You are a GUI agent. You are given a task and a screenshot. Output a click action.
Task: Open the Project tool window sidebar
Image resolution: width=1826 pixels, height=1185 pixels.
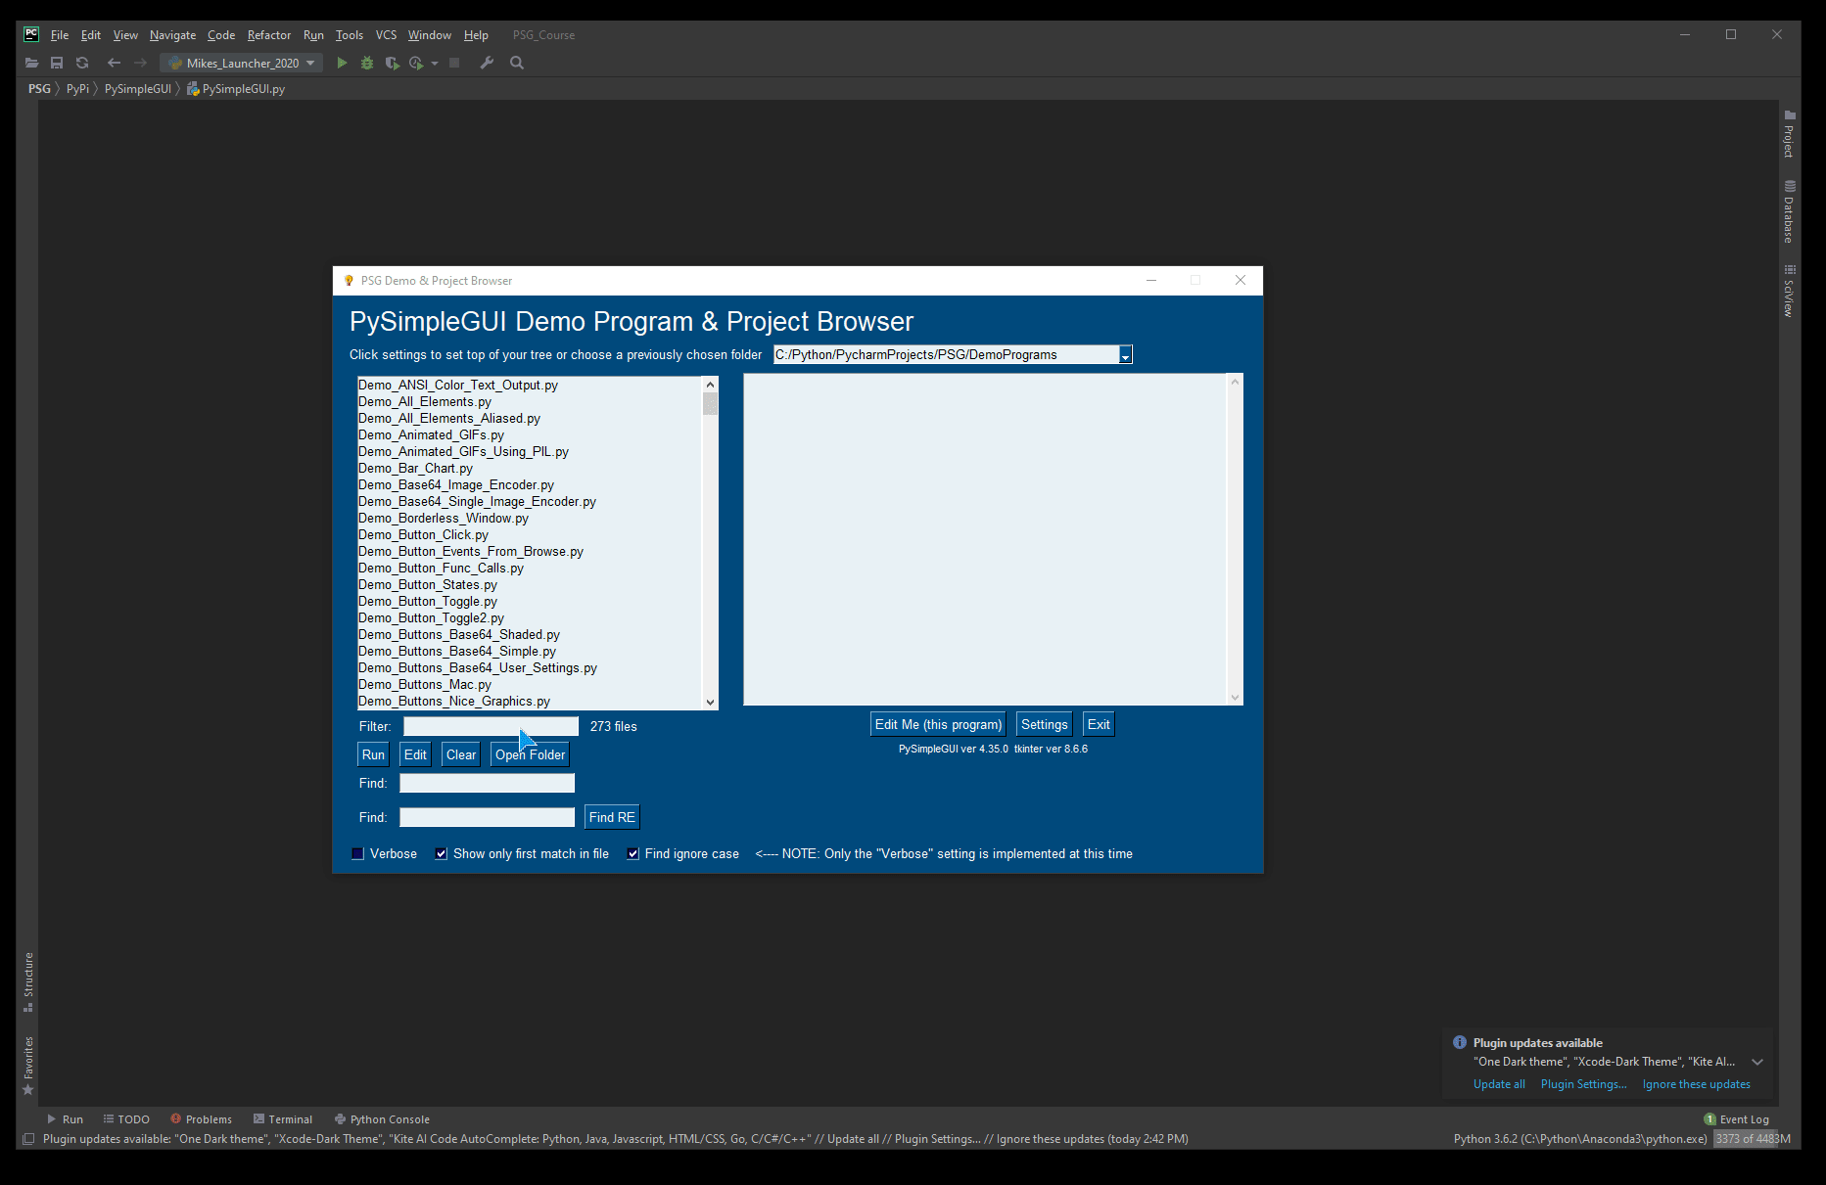pos(1789,134)
